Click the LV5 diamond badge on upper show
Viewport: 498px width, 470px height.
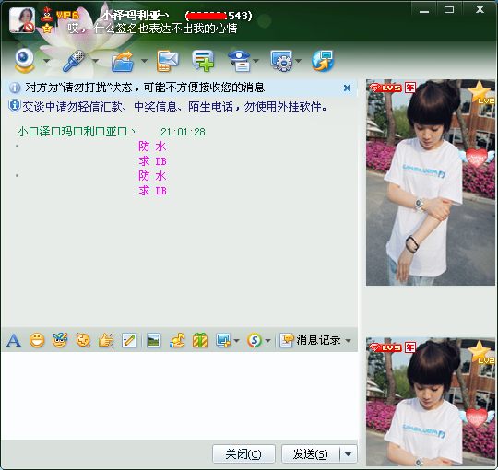(x=385, y=88)
